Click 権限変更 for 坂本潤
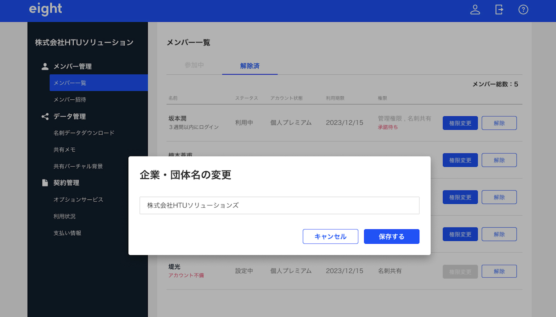Image resolution: width=556 pixels, height=317 pixels. 460,123
